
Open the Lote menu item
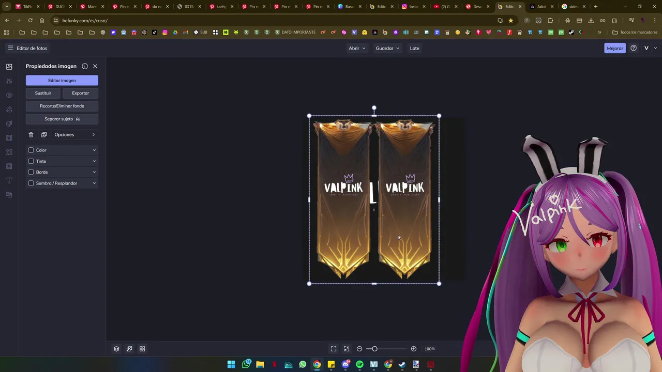415,48
